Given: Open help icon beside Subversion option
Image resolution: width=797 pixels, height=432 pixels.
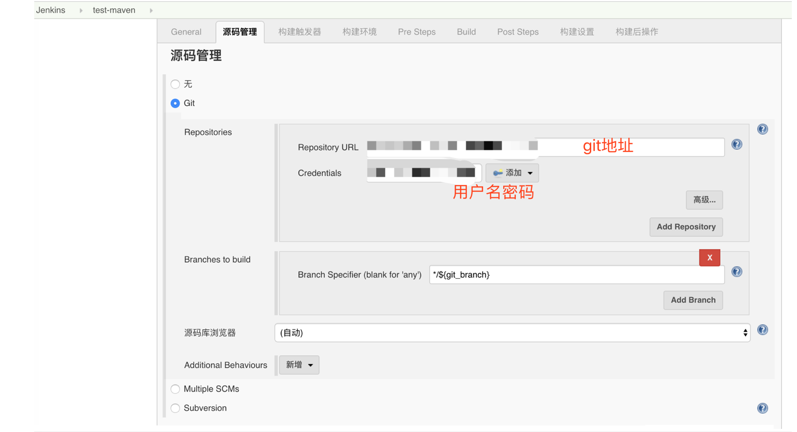Looking at the screenshot, I should [x=762, y=408].
